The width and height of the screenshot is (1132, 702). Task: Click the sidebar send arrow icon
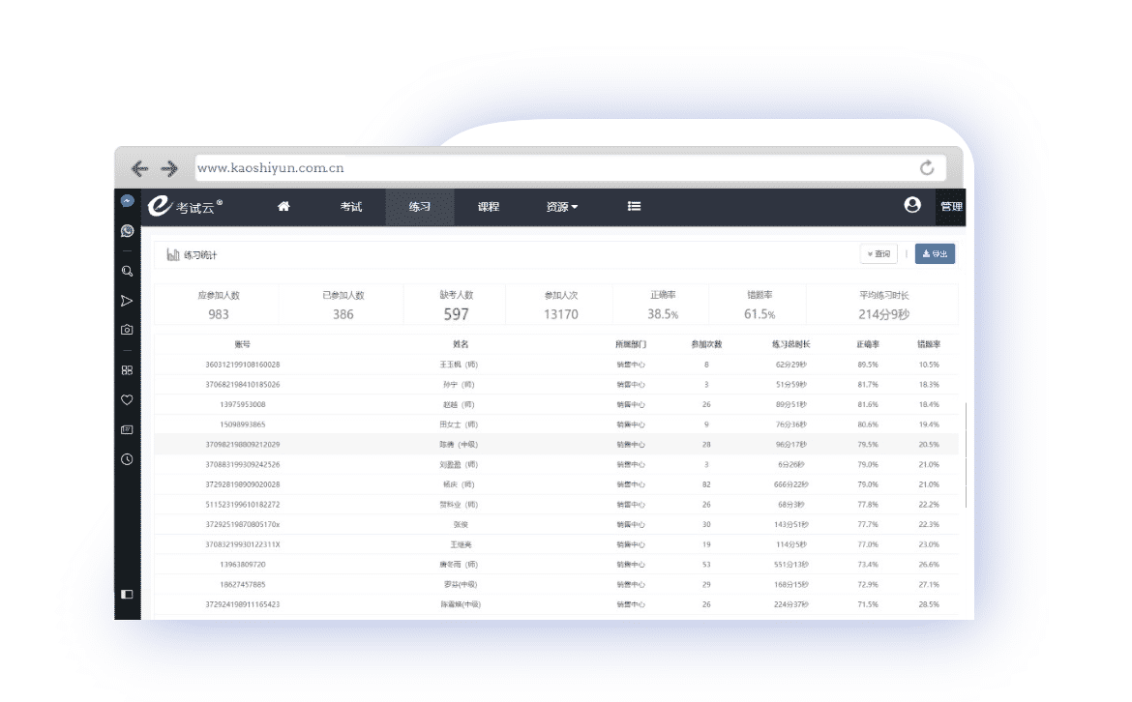(127, 301)
